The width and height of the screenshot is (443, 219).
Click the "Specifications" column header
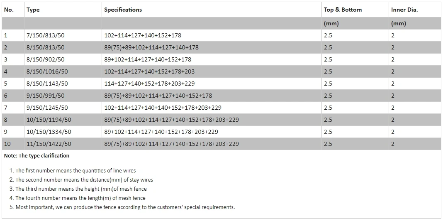[x=123, y=10]
